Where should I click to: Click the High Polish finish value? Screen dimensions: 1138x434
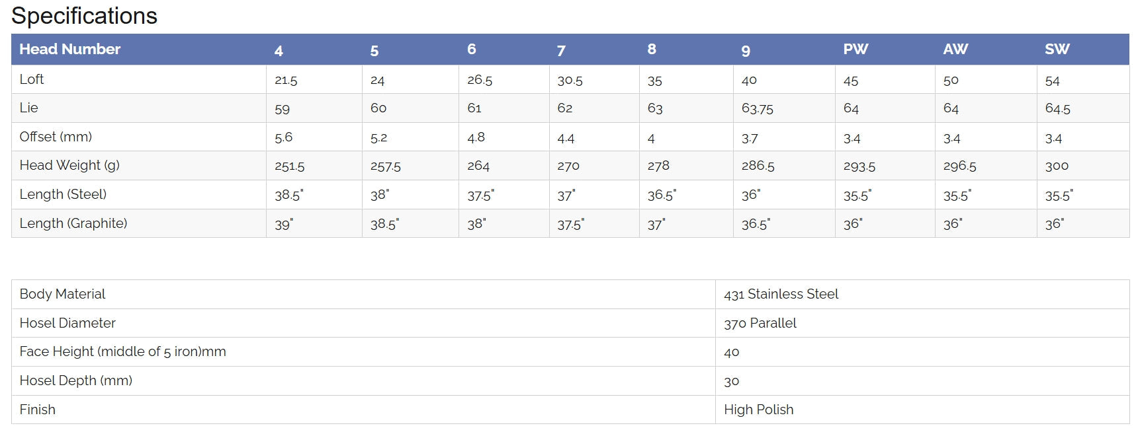coord(758,410)
